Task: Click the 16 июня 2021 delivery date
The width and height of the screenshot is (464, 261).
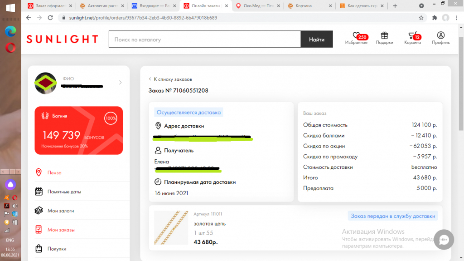Action: 171,193
